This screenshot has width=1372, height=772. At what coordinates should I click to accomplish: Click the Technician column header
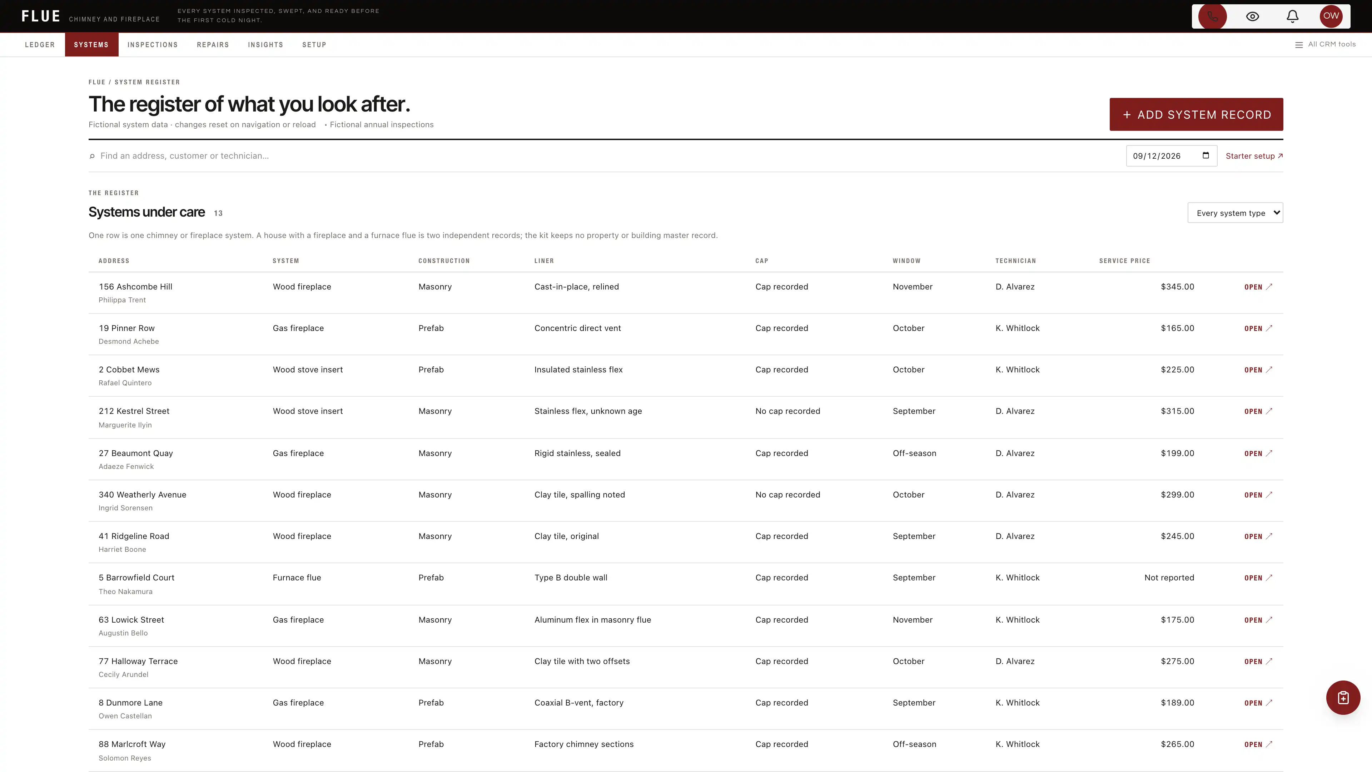tap(1016, 261)
